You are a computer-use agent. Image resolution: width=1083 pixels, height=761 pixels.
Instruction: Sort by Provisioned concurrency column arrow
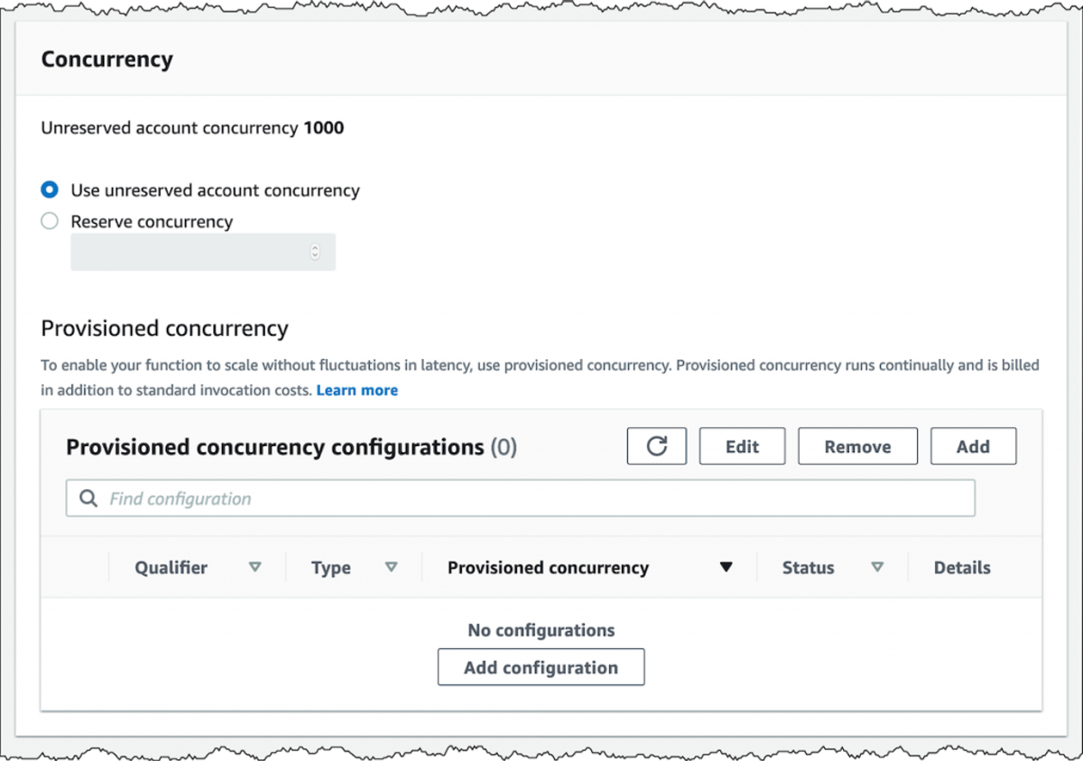[x=726, y=568]
